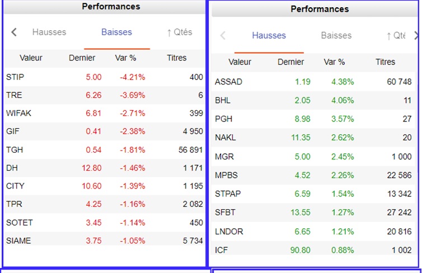Click Titres column header in right table
This screenshot has height=273, width=422.
pyautogui.click(x=385, y=62)
